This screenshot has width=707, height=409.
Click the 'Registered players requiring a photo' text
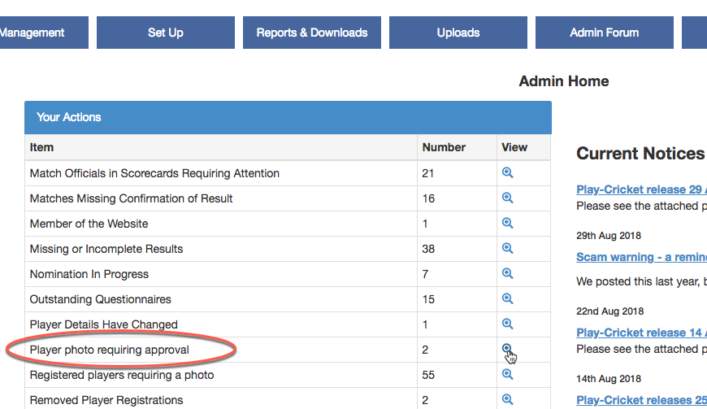[122, 375]
